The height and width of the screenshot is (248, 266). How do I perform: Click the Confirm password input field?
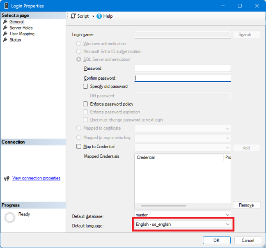click(x=182, y=78)
